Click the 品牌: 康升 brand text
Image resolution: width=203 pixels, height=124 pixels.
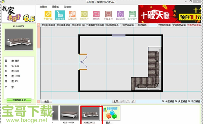[12, 61]
